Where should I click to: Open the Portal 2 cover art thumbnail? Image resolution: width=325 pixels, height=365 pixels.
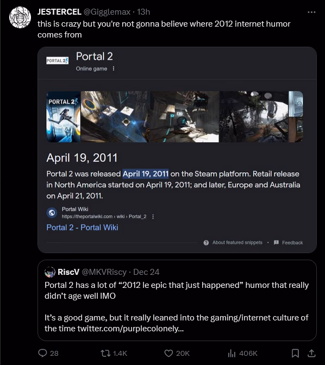(64, 117)
